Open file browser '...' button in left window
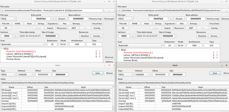The image size is (229, 112). click(x=109, y=11)
